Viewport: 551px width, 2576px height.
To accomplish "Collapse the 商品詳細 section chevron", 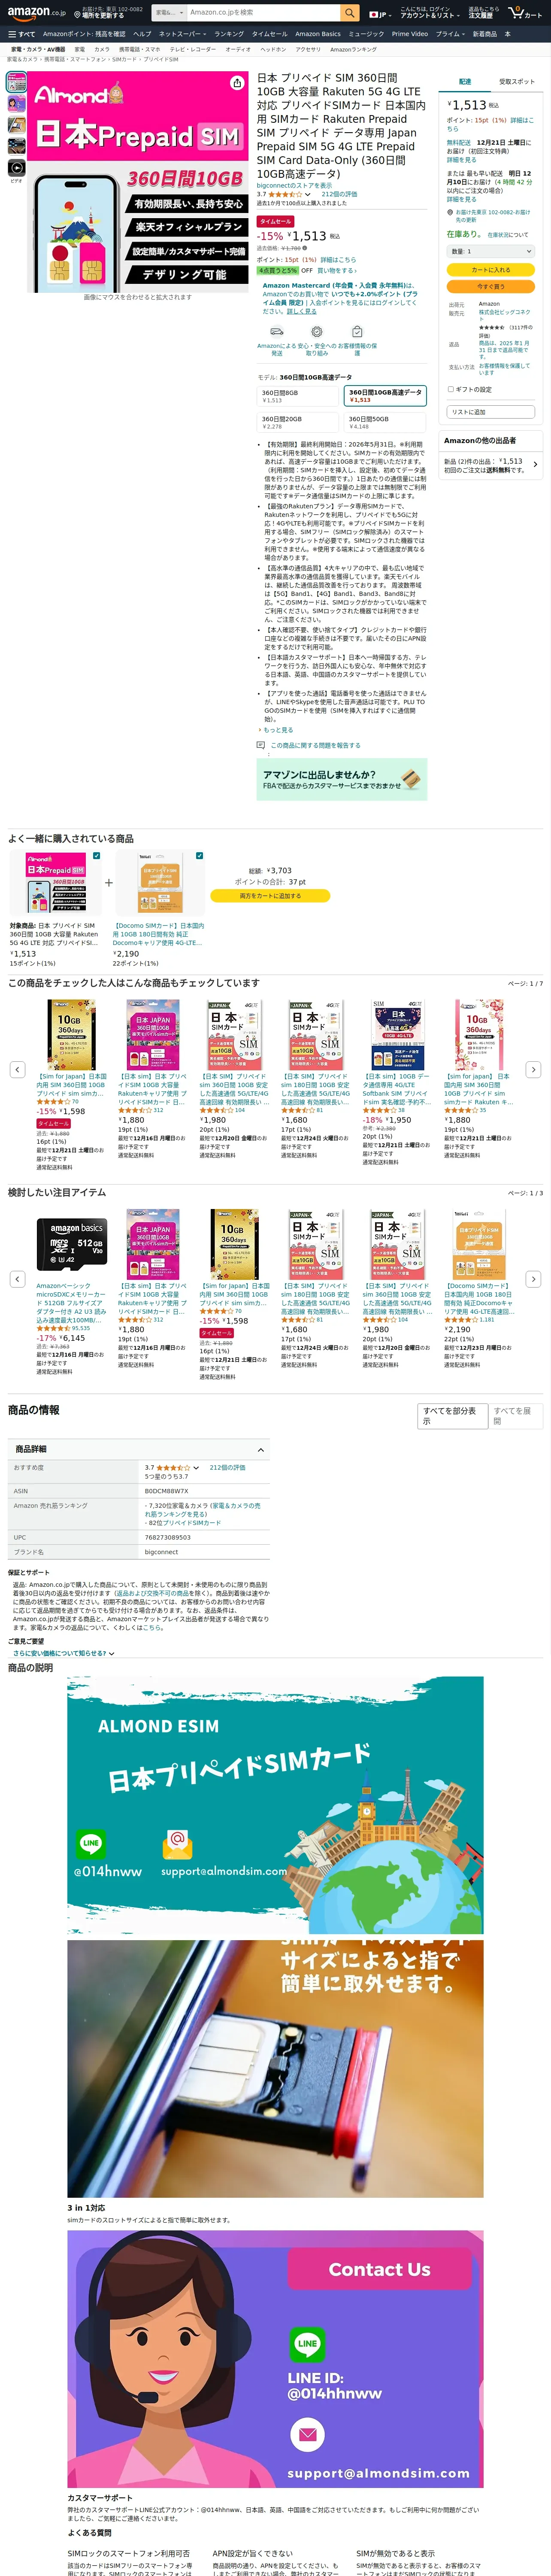I will pyautogui.click(x=261, y=1450).
